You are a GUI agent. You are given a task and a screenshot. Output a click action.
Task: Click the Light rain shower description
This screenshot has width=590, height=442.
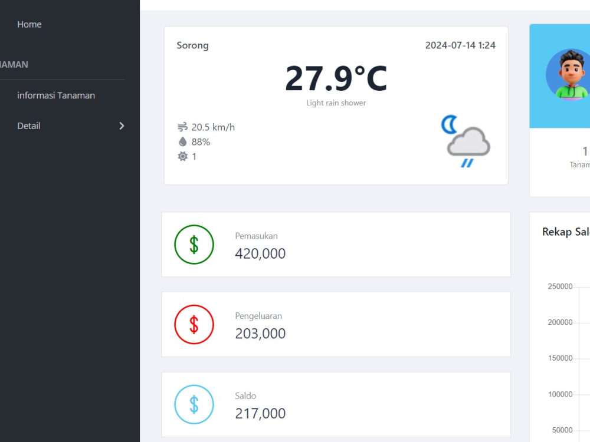pyautogui.click(x=336, y=103)
